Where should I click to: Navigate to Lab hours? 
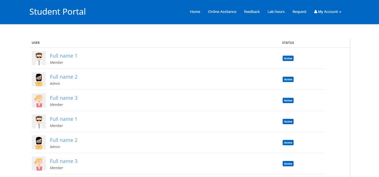coord(276,12)
